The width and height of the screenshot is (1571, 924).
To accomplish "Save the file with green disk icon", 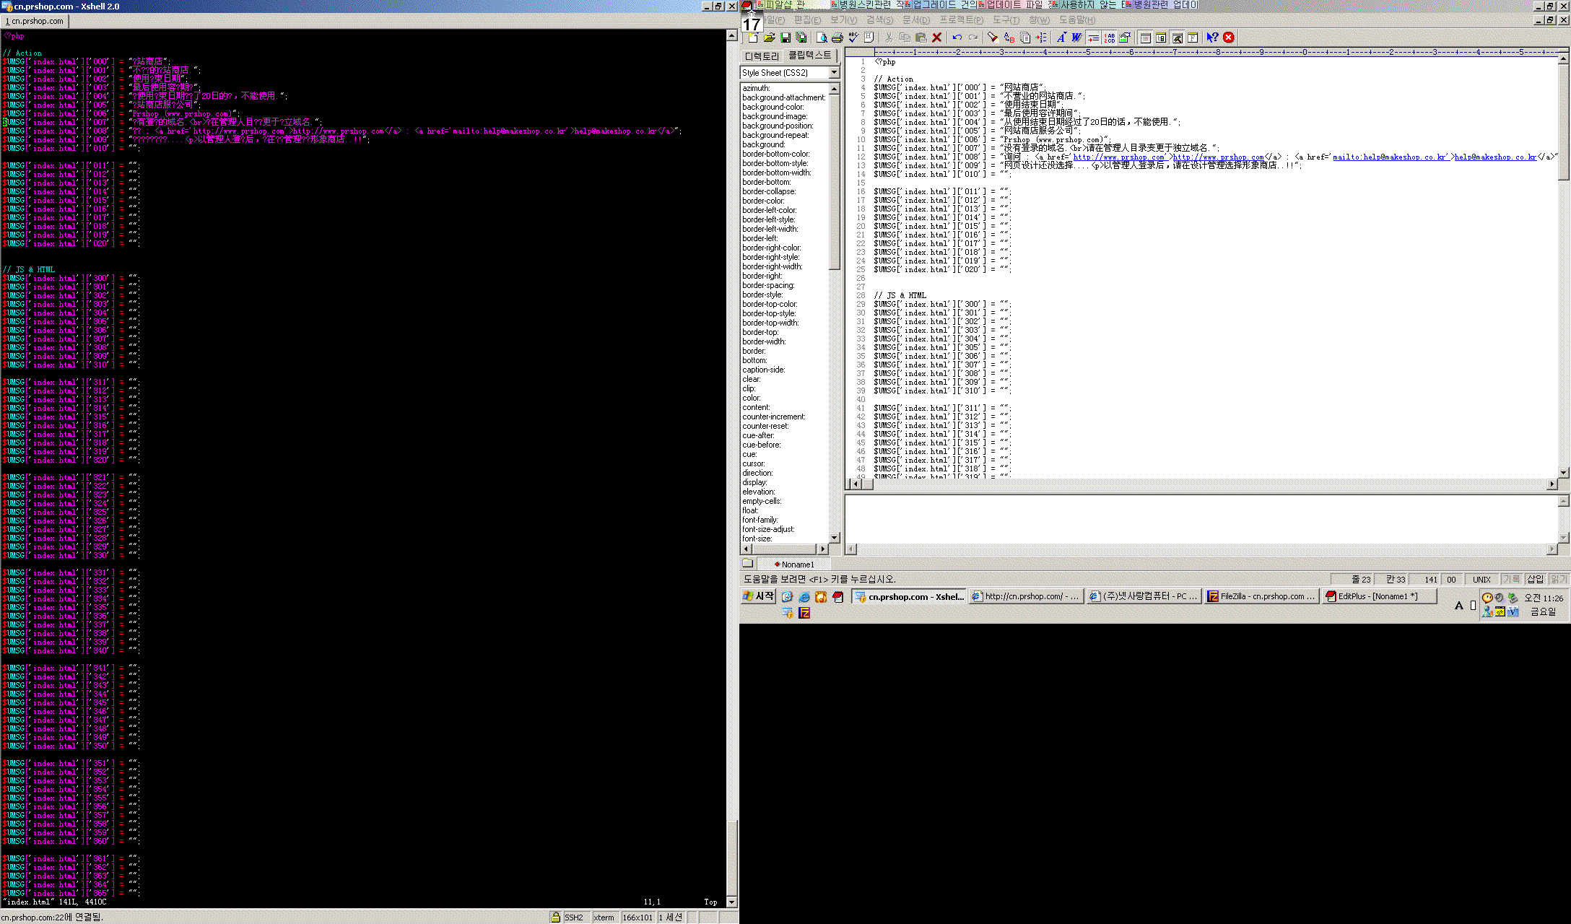I will coord(785,38).
